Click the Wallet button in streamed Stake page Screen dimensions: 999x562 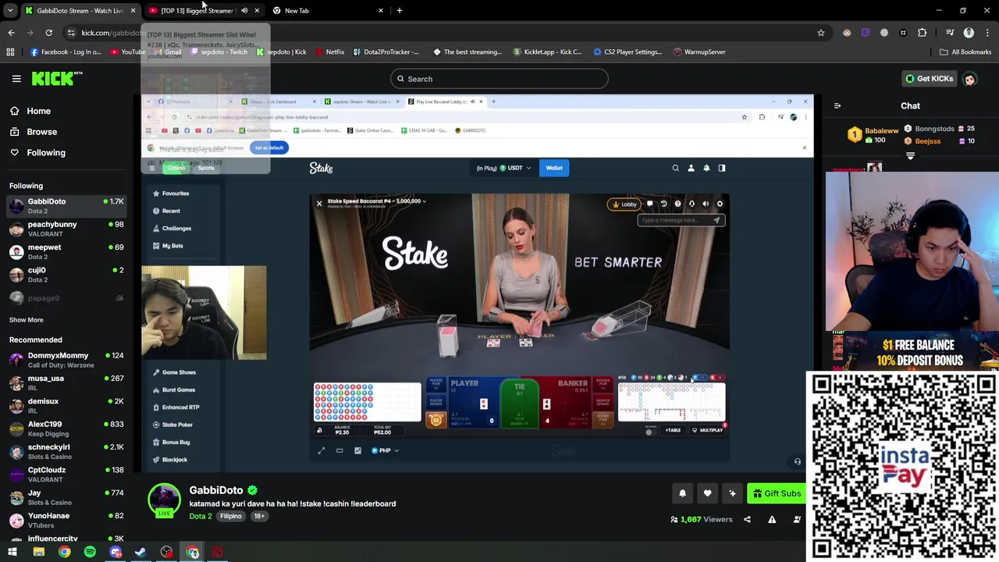(x=554, y=168)
